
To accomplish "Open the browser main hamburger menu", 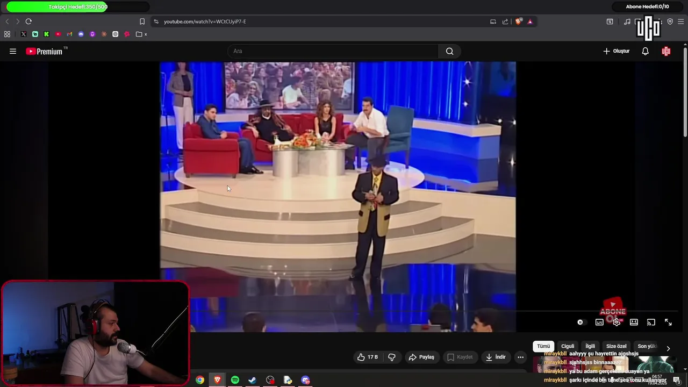I will pos(681,21).
